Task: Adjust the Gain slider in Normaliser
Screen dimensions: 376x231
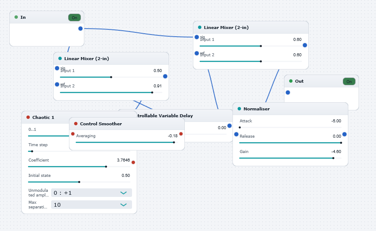Action: tap(290, 158)
